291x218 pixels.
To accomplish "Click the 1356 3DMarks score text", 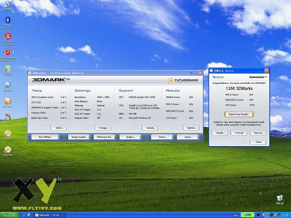I will [x=239, y=88].
